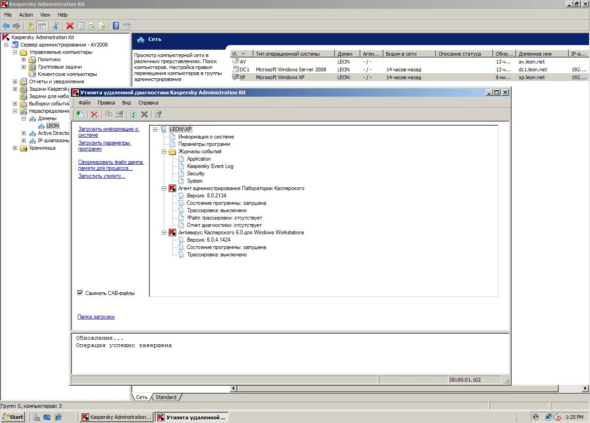Click the computer icon next to LEON\XP

(x=164, y=129)
